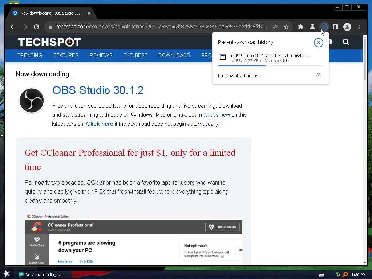Open the TRENDING menu
The height and width of the screenshot is (279, 372).
click(x=30, y=55)
